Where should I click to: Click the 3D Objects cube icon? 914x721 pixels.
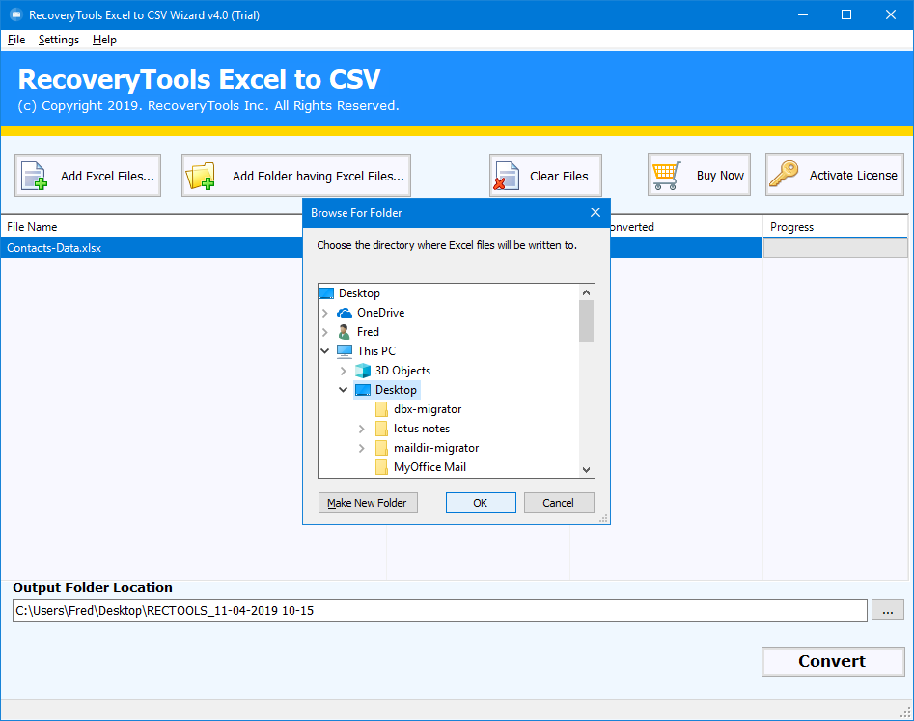pyautogui.click(x=363, y=371)
